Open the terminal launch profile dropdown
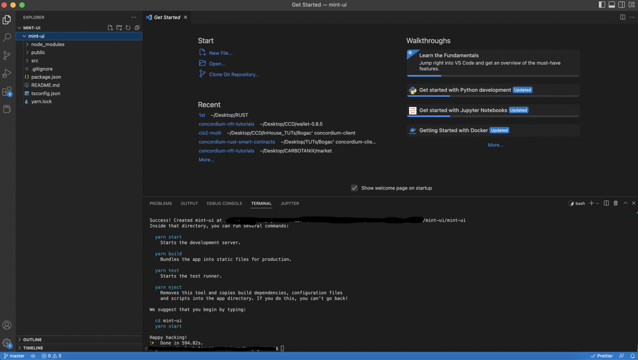 pyautogui.click(x=597, y=203)
